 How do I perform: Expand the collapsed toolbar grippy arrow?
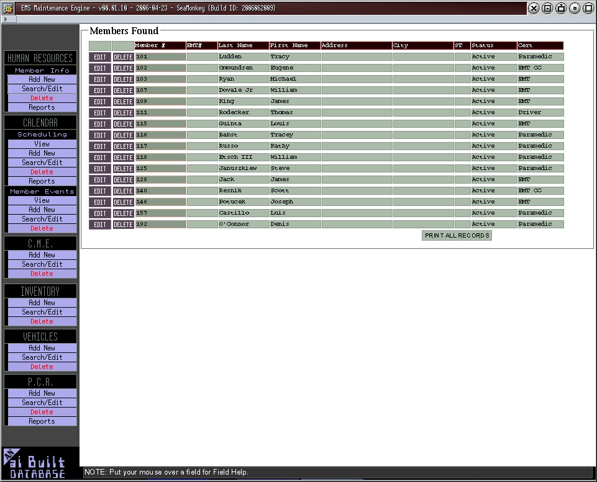[6, 20]
